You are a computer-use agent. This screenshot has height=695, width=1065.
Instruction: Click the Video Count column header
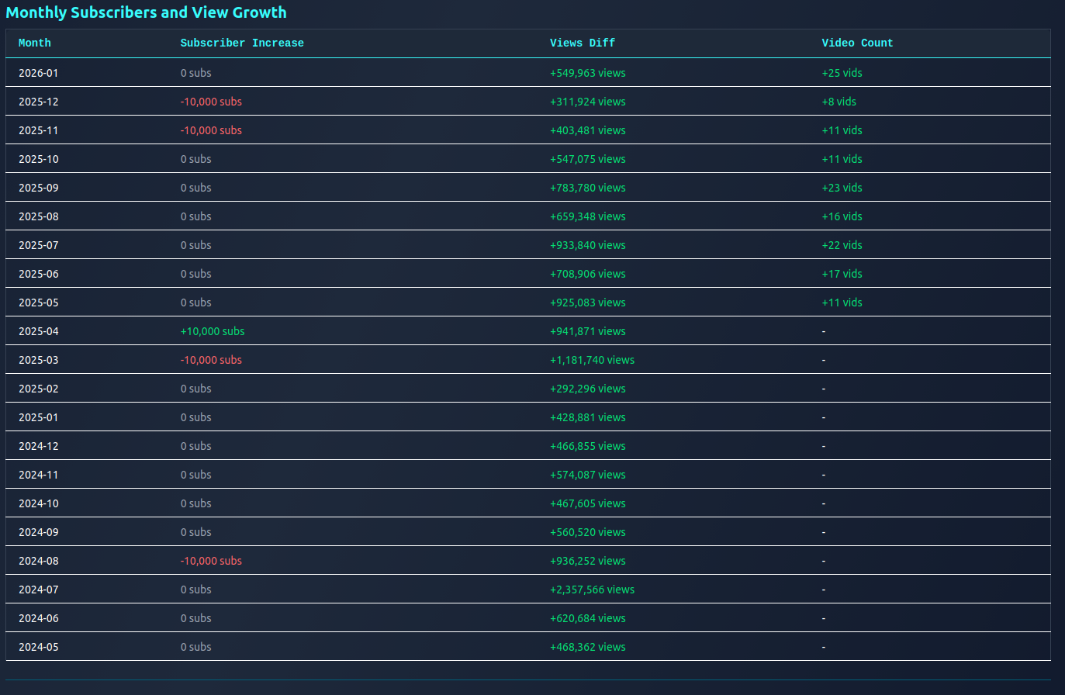coord(857,43)
